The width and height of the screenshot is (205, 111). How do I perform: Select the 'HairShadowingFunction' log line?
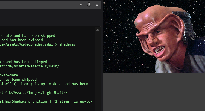coord(46,101)
